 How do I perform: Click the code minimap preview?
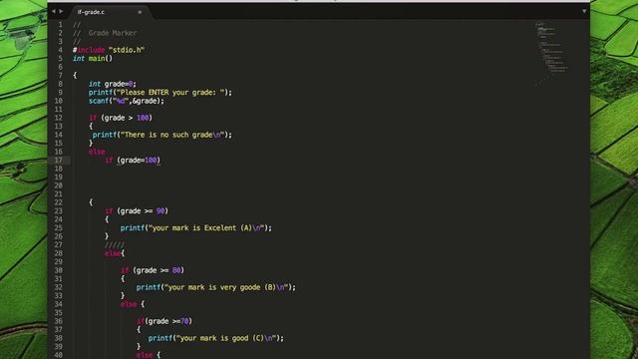[551, 53]
